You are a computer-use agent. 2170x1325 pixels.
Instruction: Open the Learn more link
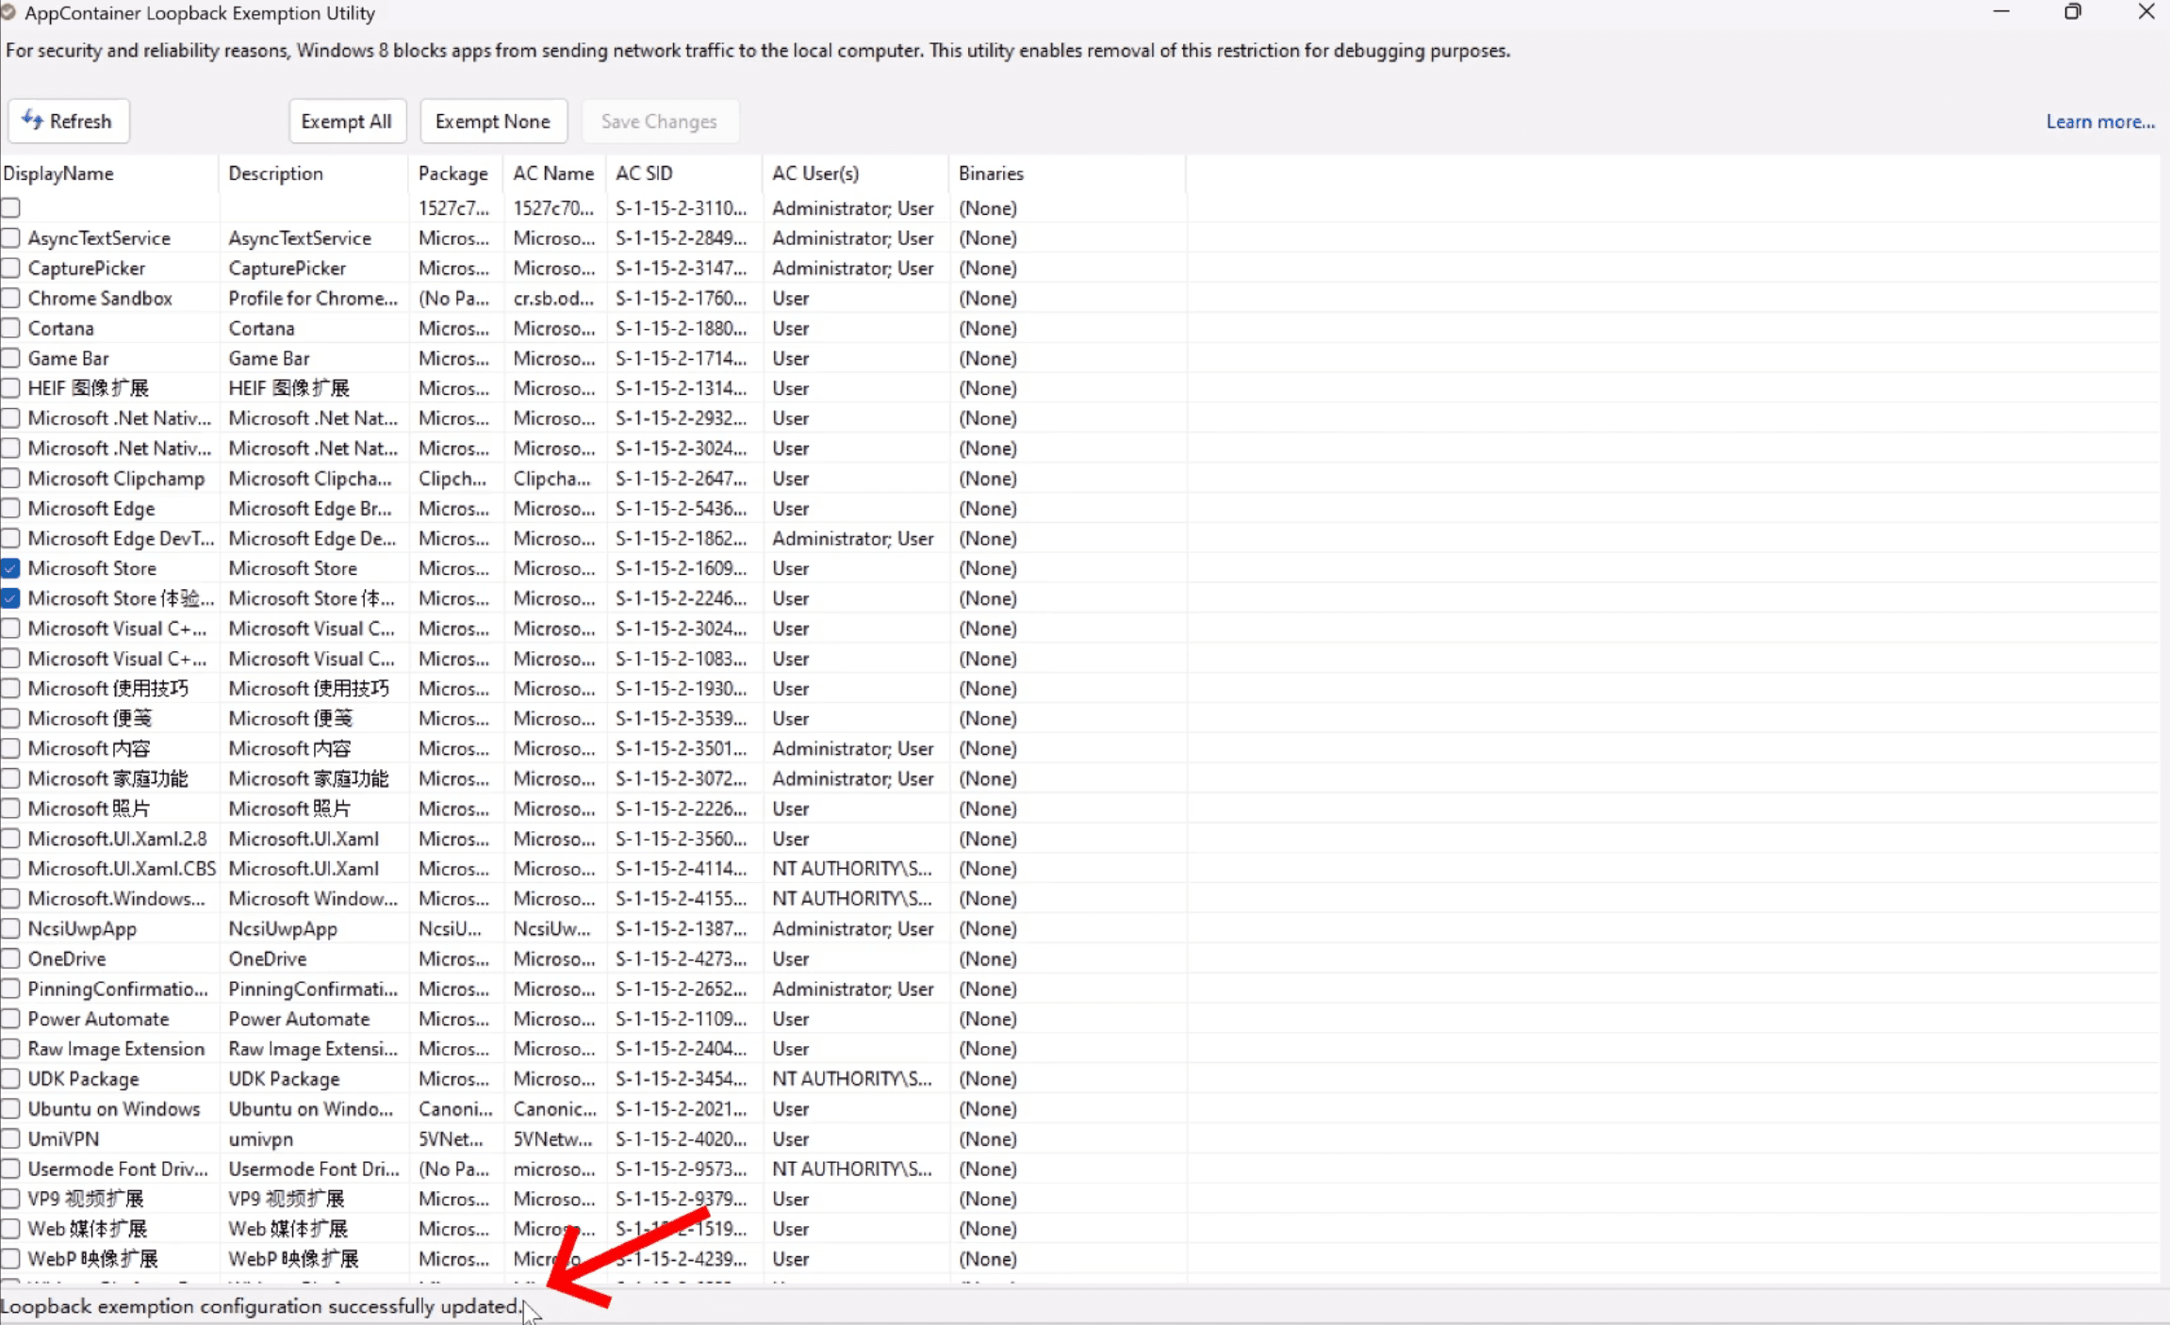(2100, 122)
